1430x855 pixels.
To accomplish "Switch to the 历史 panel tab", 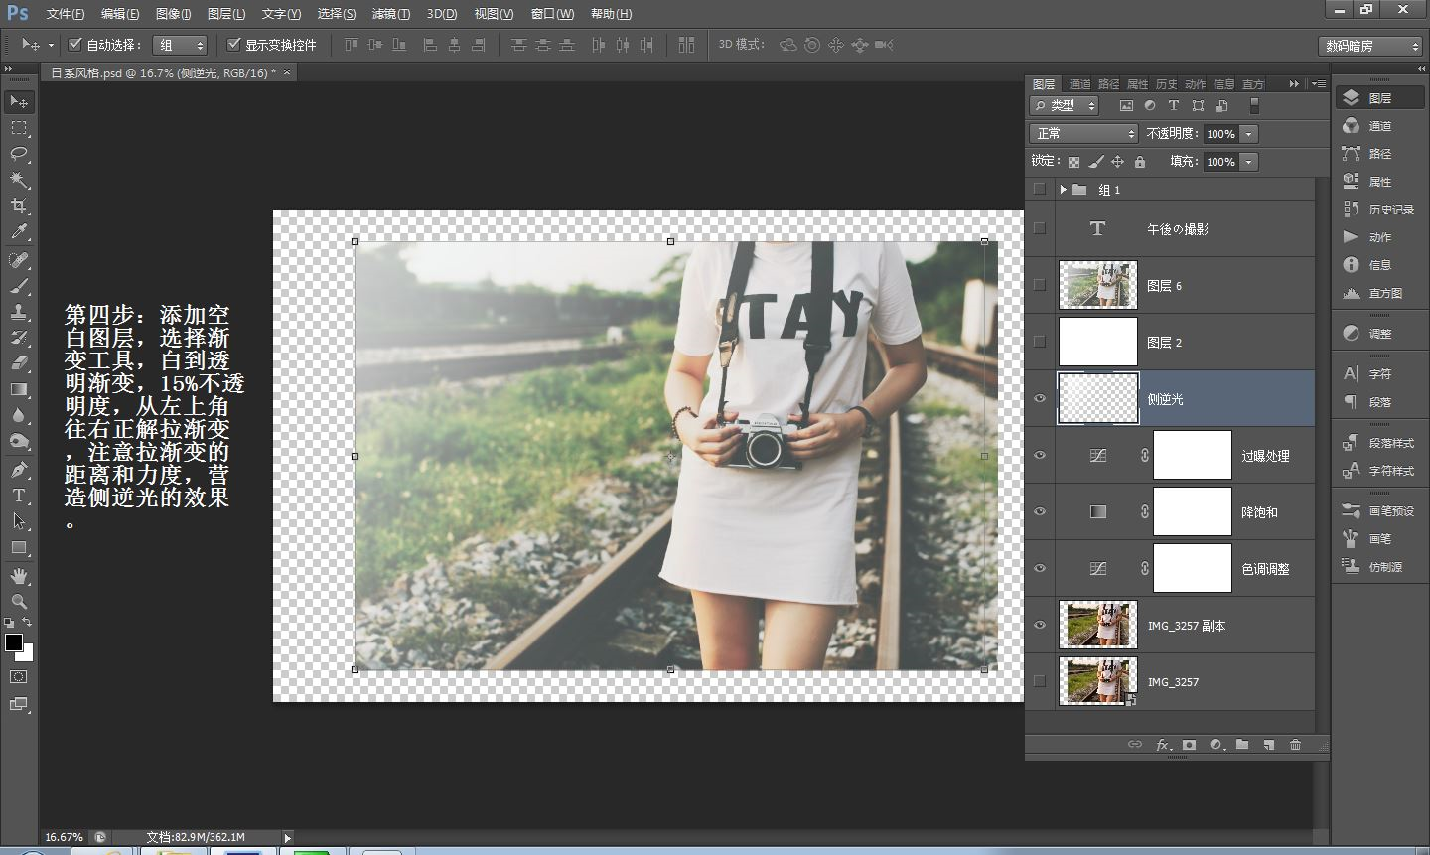I will 1167,84.
